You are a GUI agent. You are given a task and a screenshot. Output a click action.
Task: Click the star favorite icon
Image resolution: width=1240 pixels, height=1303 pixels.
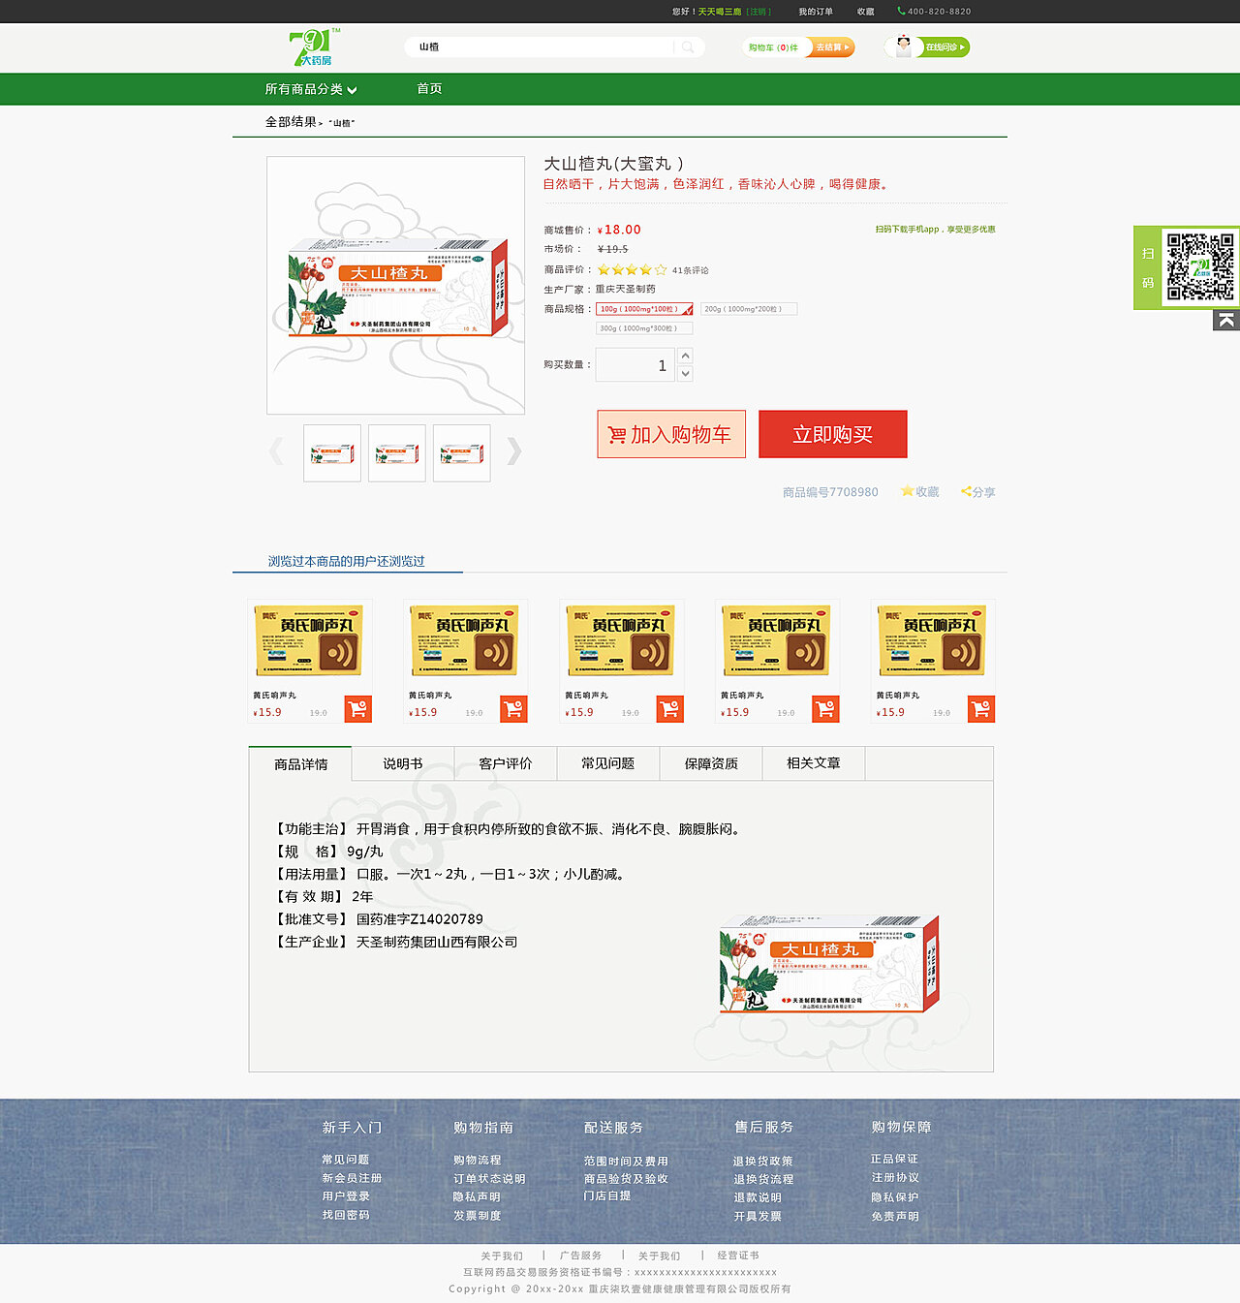coord(907,491)
